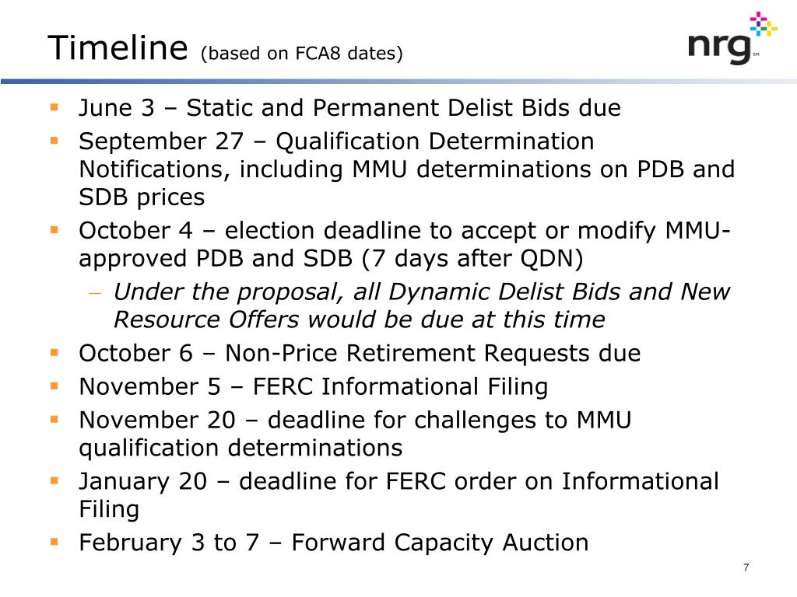Click the 'Qualification Determination' text

(x=435, y=141)
